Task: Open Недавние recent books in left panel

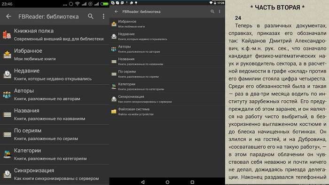Action: tap(55, 75)
